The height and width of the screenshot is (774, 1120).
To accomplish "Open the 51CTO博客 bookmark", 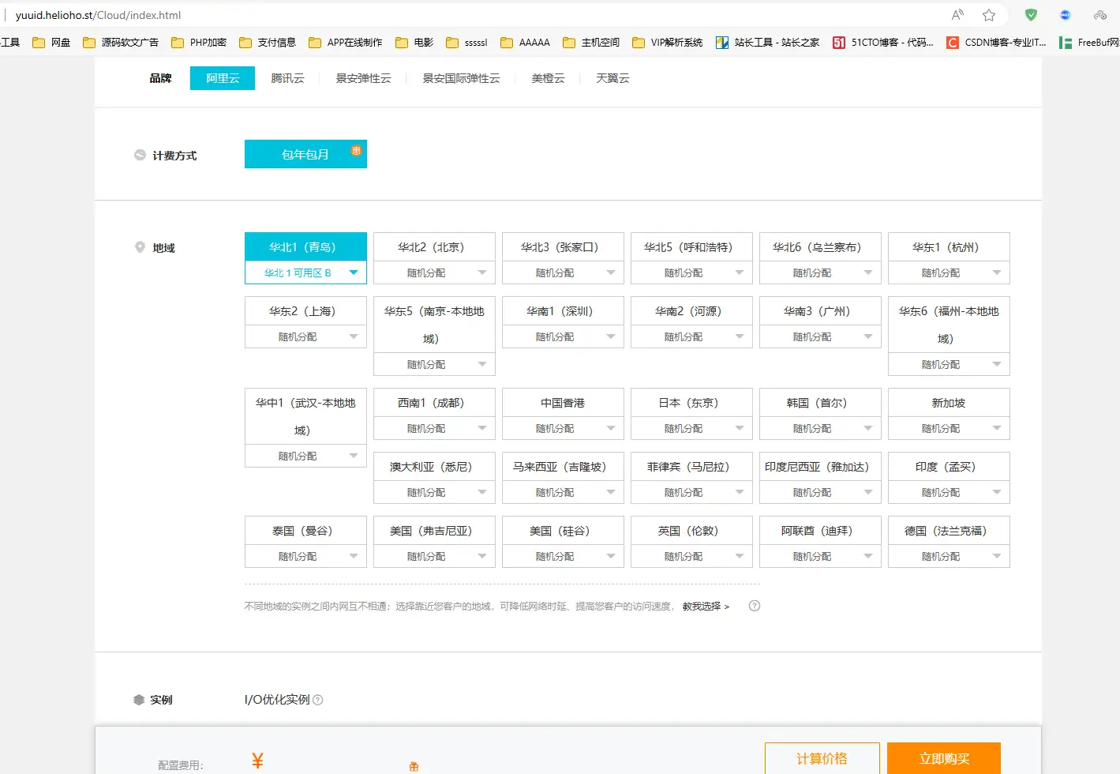I will [x=883, y=43].
